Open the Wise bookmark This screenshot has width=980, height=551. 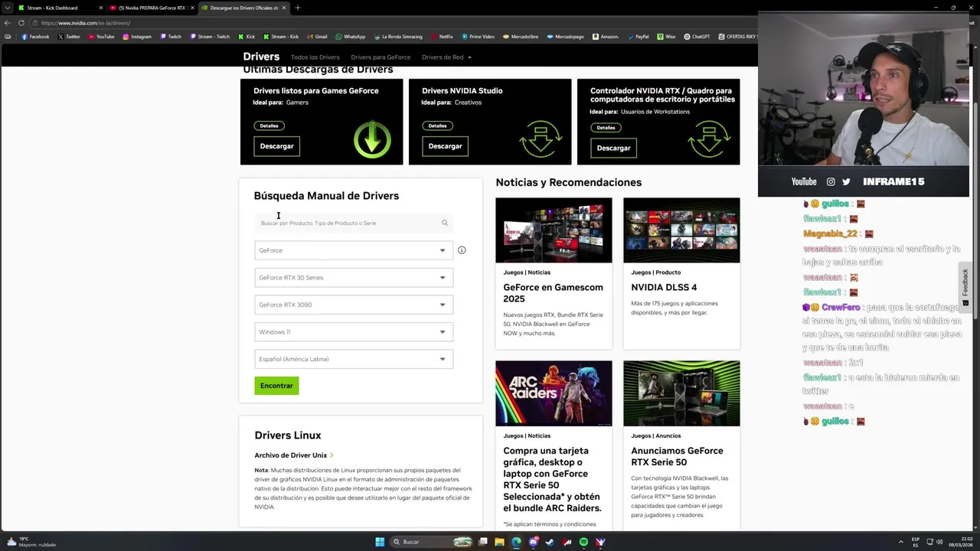666,37
